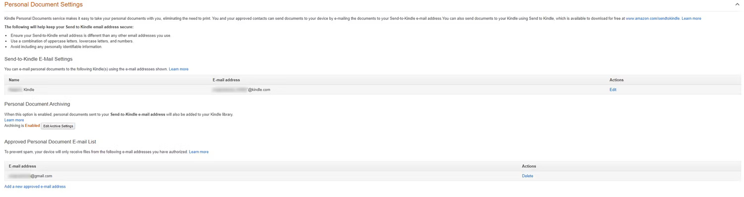Delete the approved gmail.com address
This screenshot has height=197, width=744.
528,176
